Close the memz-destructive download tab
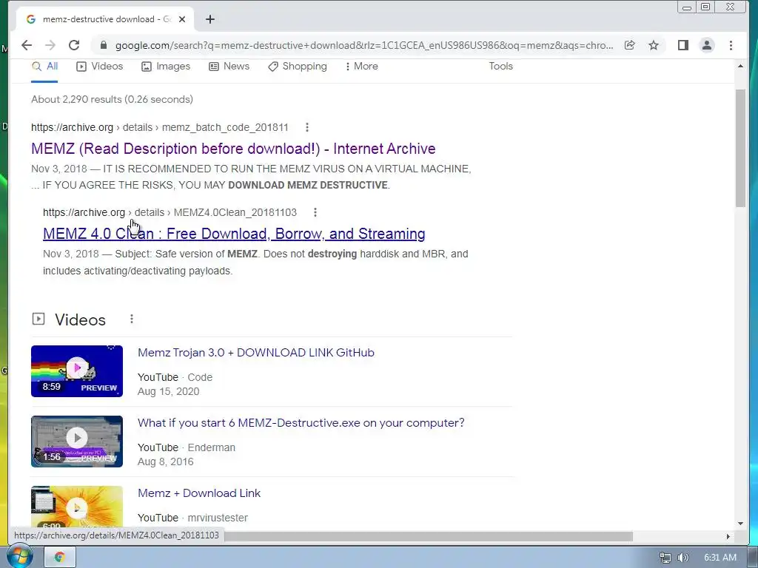The height and width of the screenshot is (568, 758). tap(182, 19)
